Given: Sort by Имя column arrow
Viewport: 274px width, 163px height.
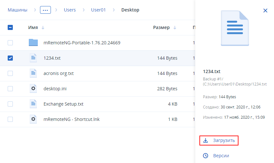Looking at the screenshot, I should click(43, 27).
